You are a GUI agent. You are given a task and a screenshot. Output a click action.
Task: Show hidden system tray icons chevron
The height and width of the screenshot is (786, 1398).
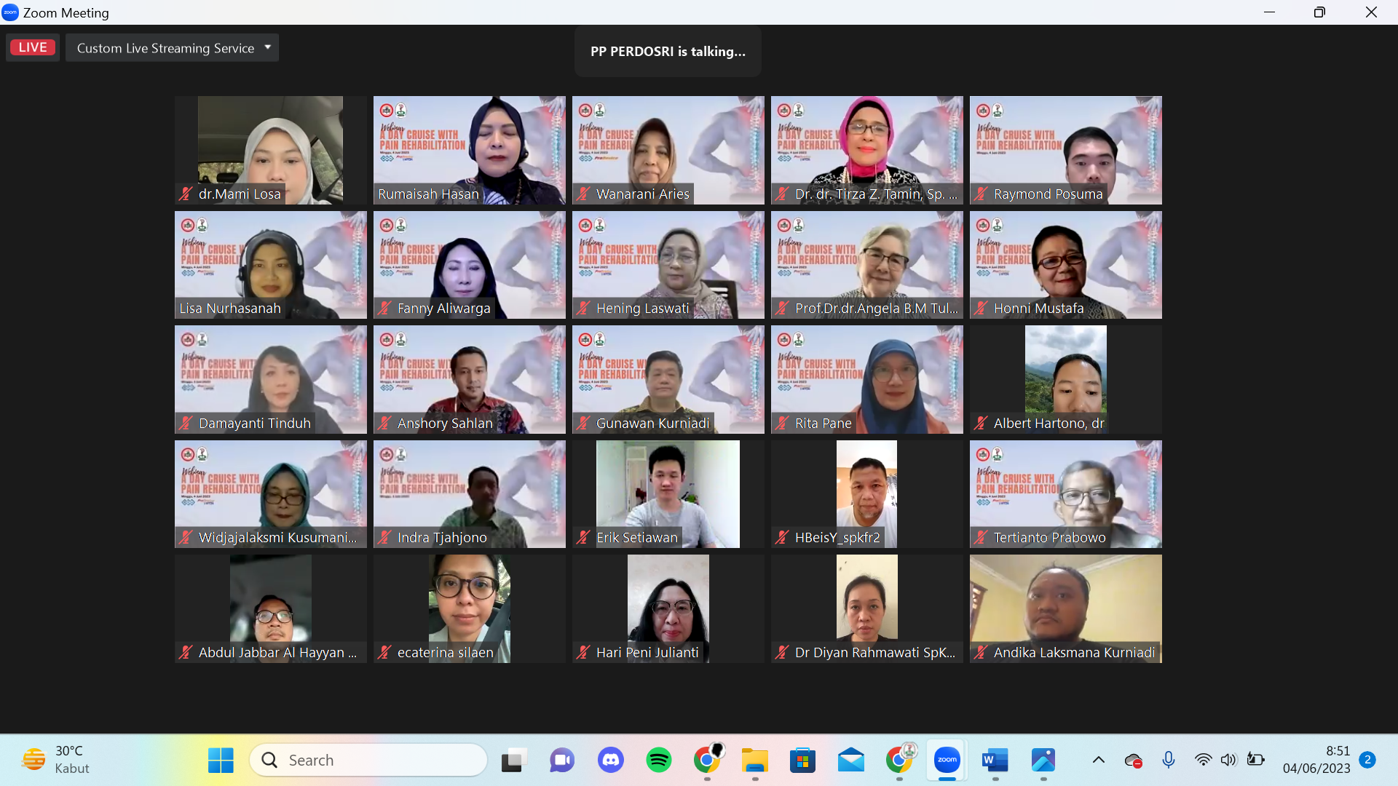tap(1099, 760)
